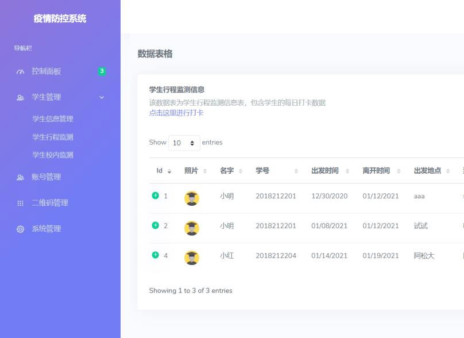The width and height of the screenshot is (464, 338).
Task: Go to 学生信息管理 submenu
Action: (53, 119)
